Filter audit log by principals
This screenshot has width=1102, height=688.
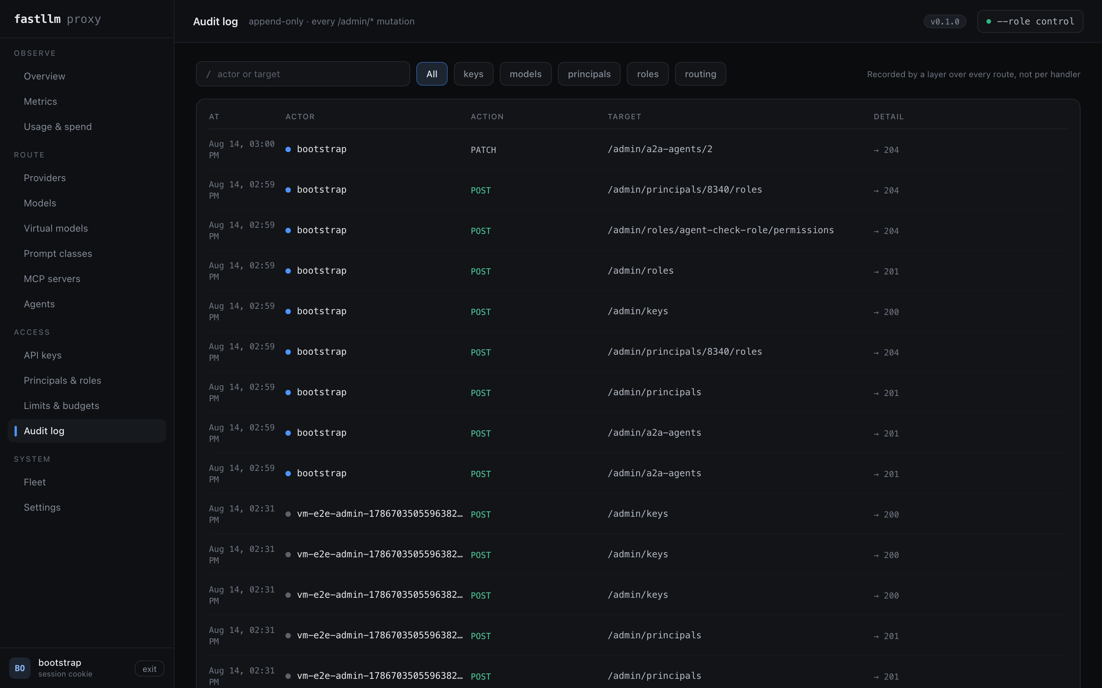point(589,74)
